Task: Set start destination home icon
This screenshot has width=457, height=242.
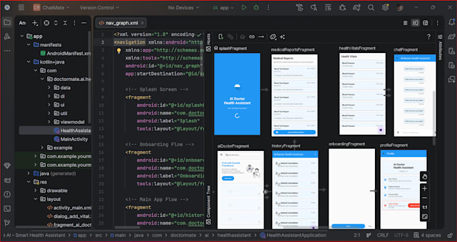Action: click(x=243, y=37)
